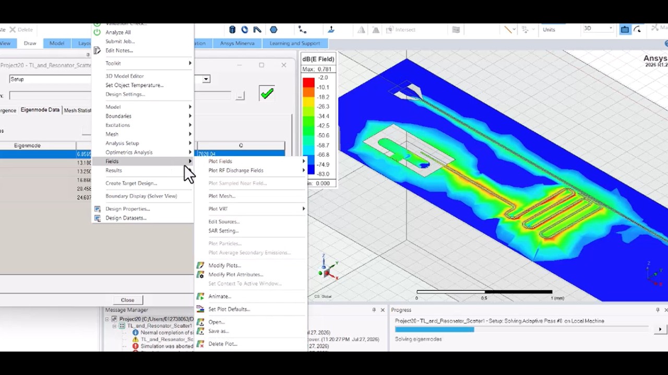Click the curve tool beside 3D dropdown
This screenshot has height=375, width=668.
[x=637, y=30]
